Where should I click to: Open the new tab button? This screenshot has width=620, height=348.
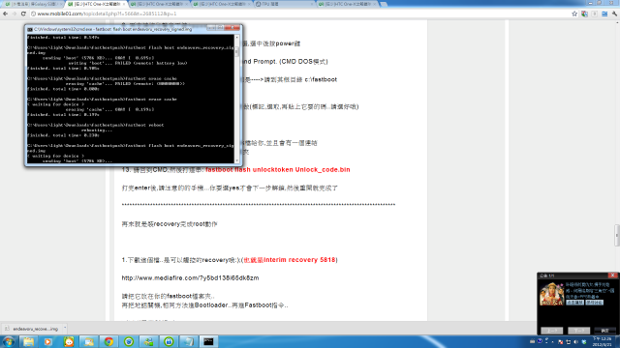click(384, 4)
